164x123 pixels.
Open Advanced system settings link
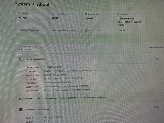93,97
